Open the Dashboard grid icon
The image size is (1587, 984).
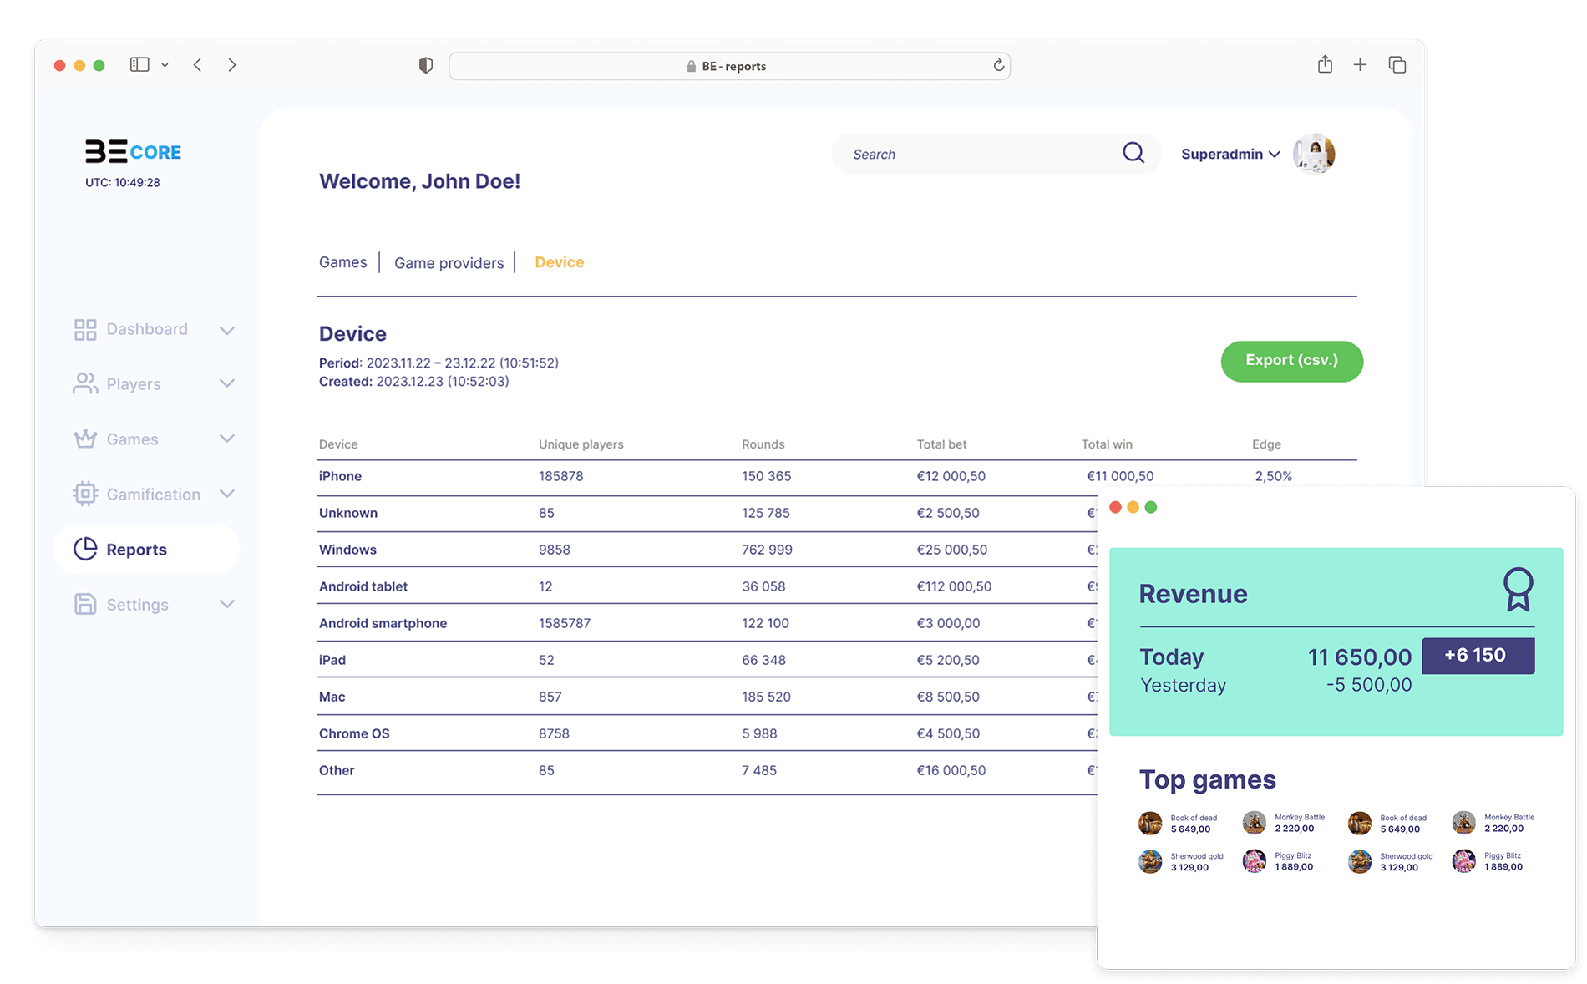coord(84,329)
